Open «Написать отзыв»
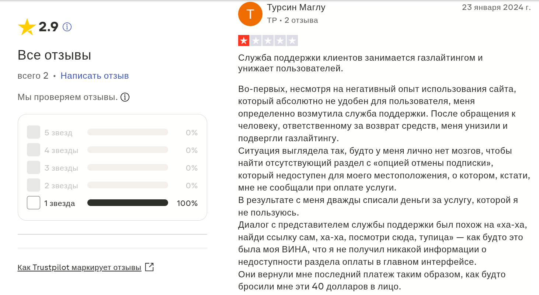The image size is (539, 295). (x=94, y=76)
